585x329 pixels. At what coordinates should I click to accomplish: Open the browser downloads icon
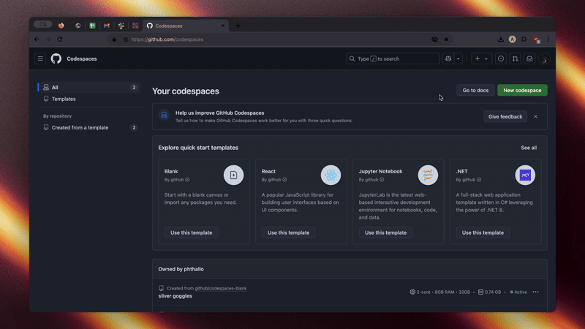[500, 39]
